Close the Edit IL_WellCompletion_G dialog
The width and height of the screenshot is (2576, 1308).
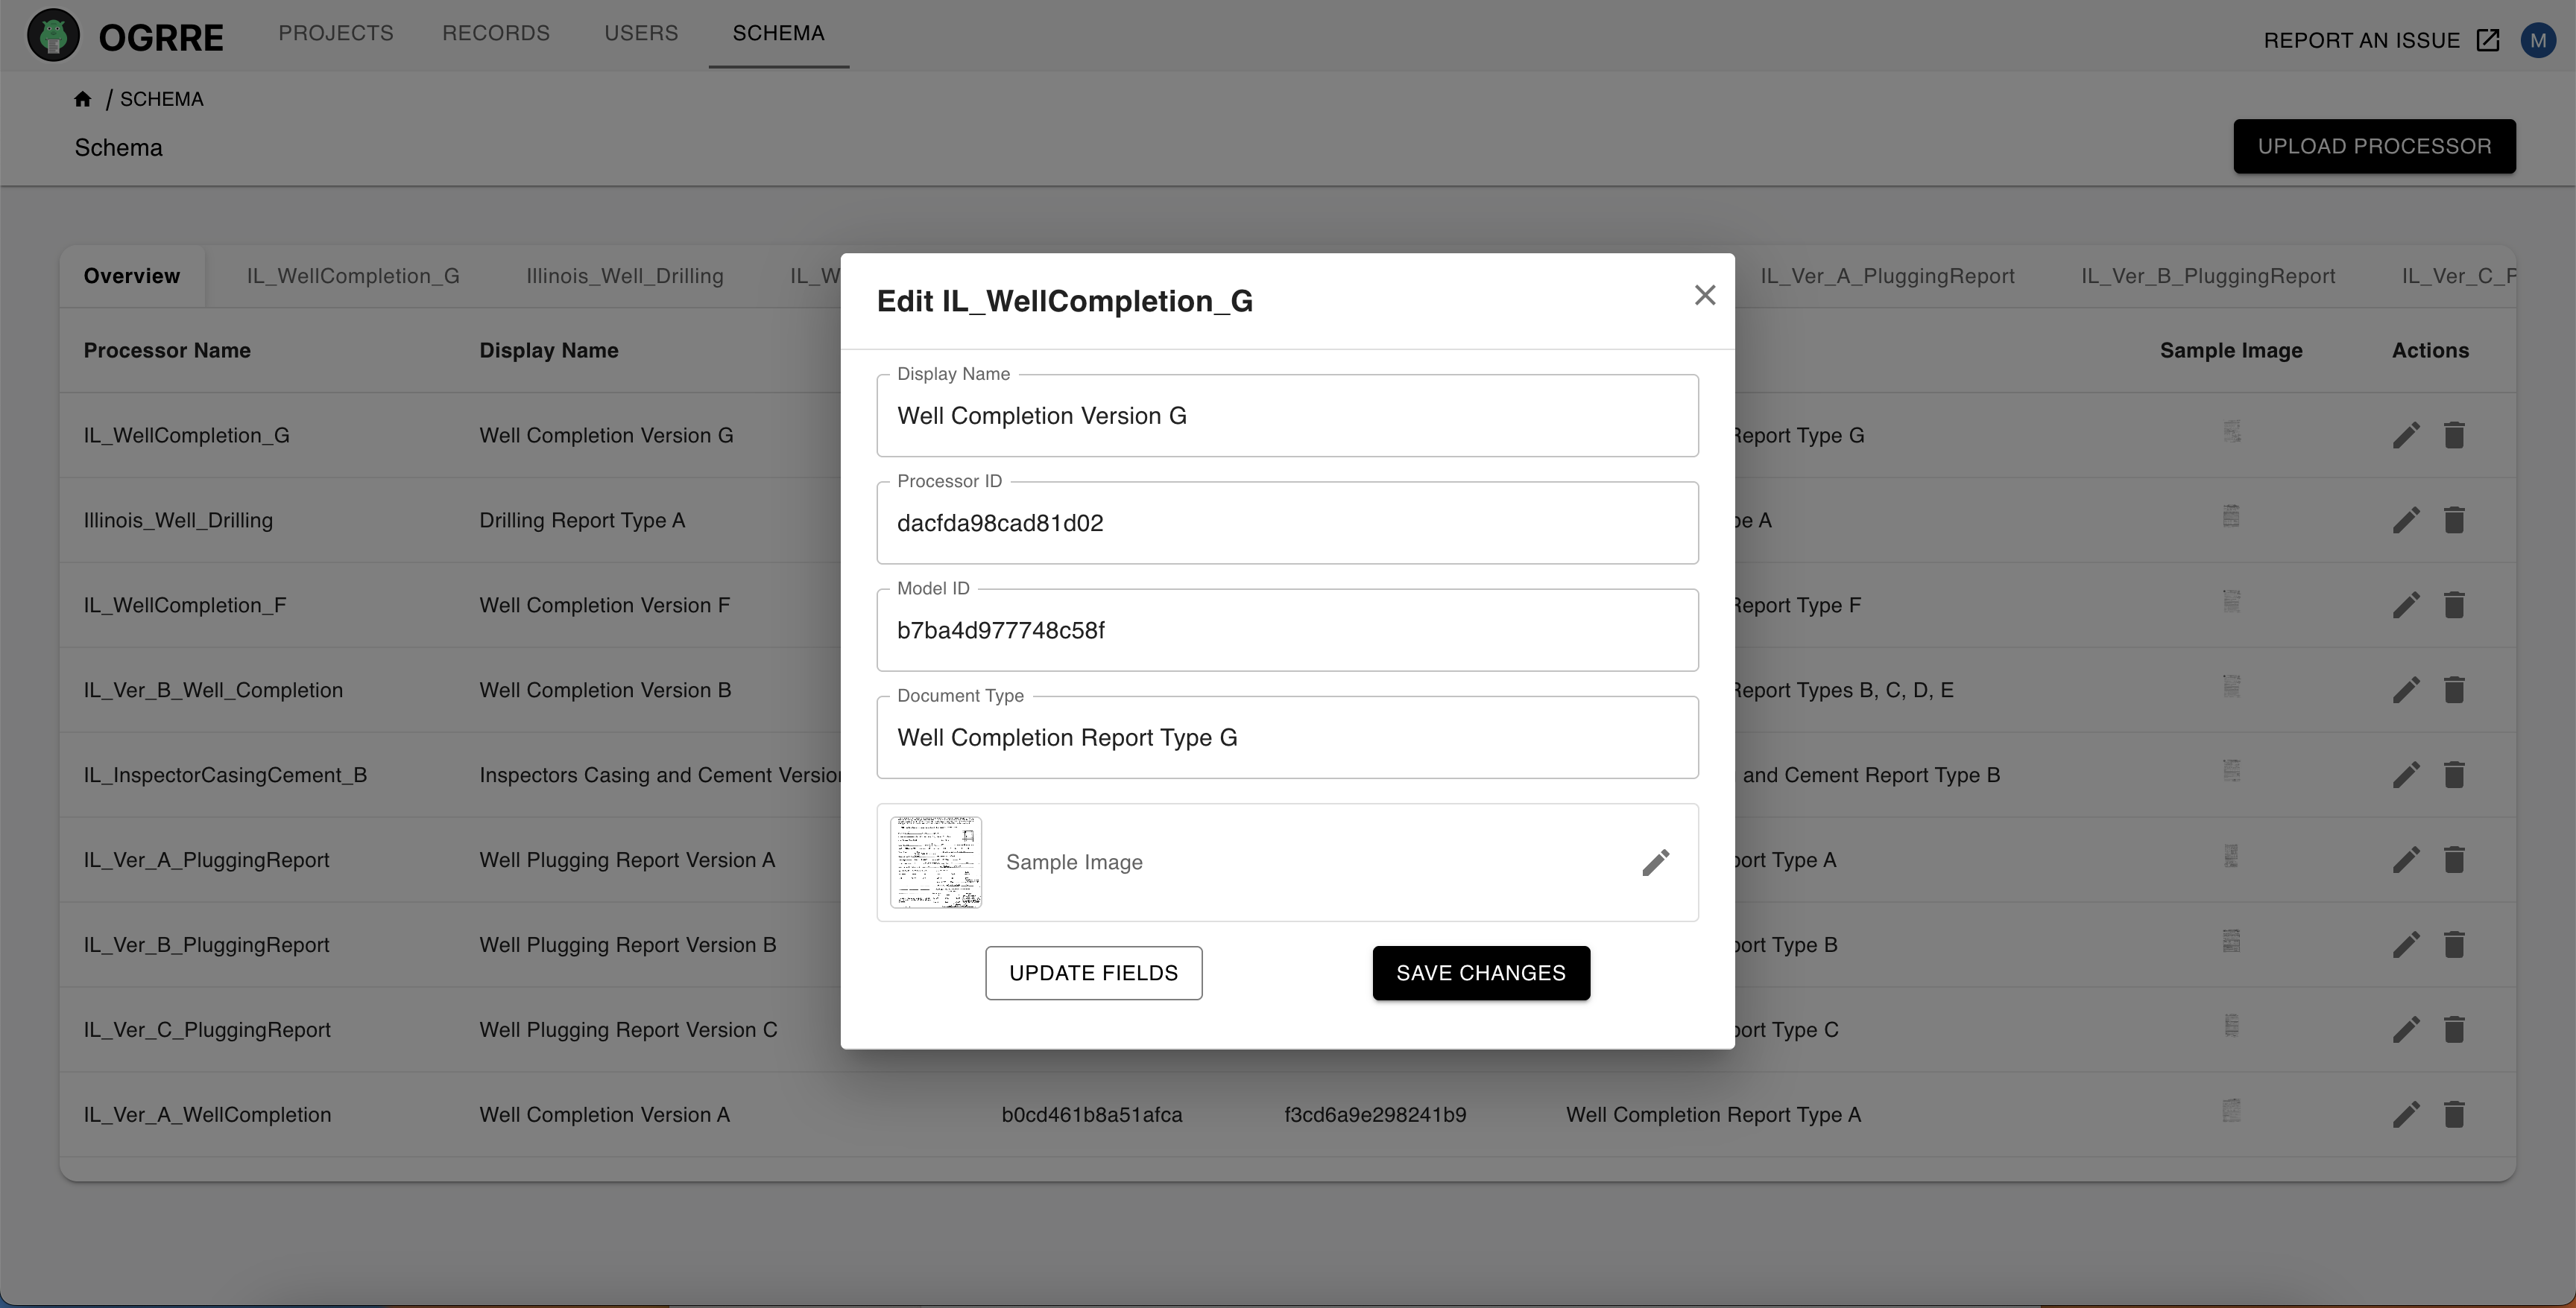[x=1704, y=296]
